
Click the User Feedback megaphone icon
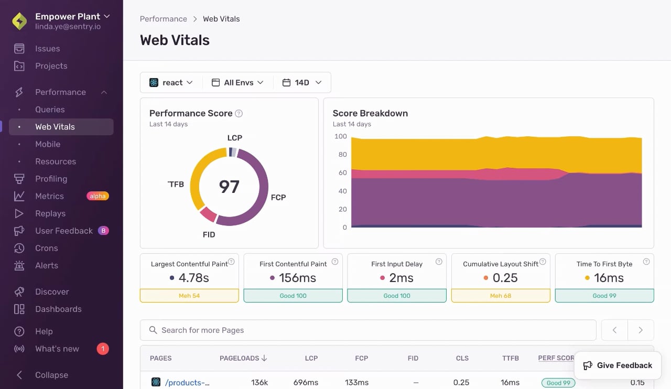(x=19, y=231)
